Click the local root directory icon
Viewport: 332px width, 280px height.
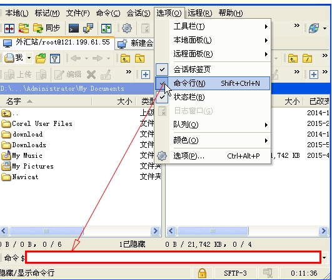pyautogui.click(x=140, y=58)
